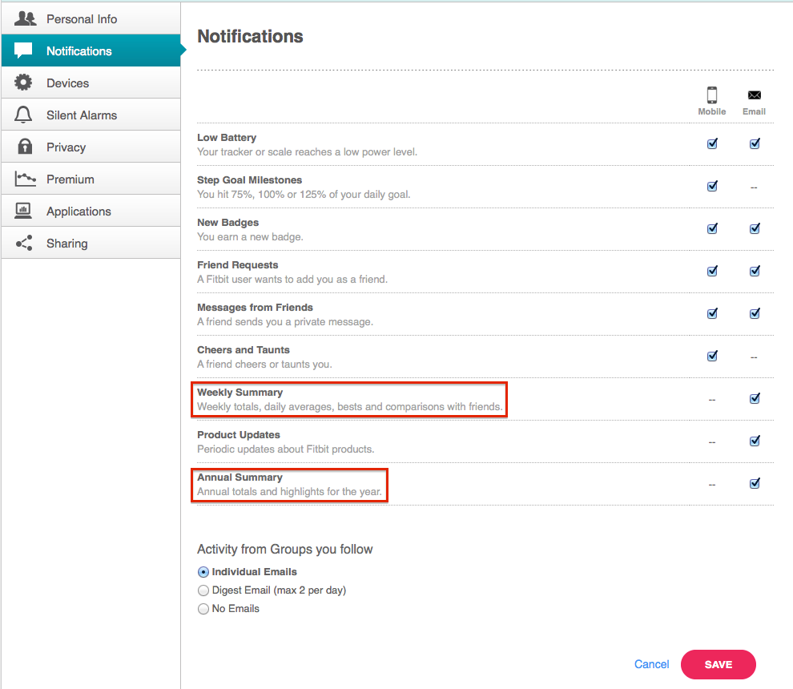Viewport: 793px width, 689px height.
Task: Click the Sharing nodes icon
Action: point(25,243)
